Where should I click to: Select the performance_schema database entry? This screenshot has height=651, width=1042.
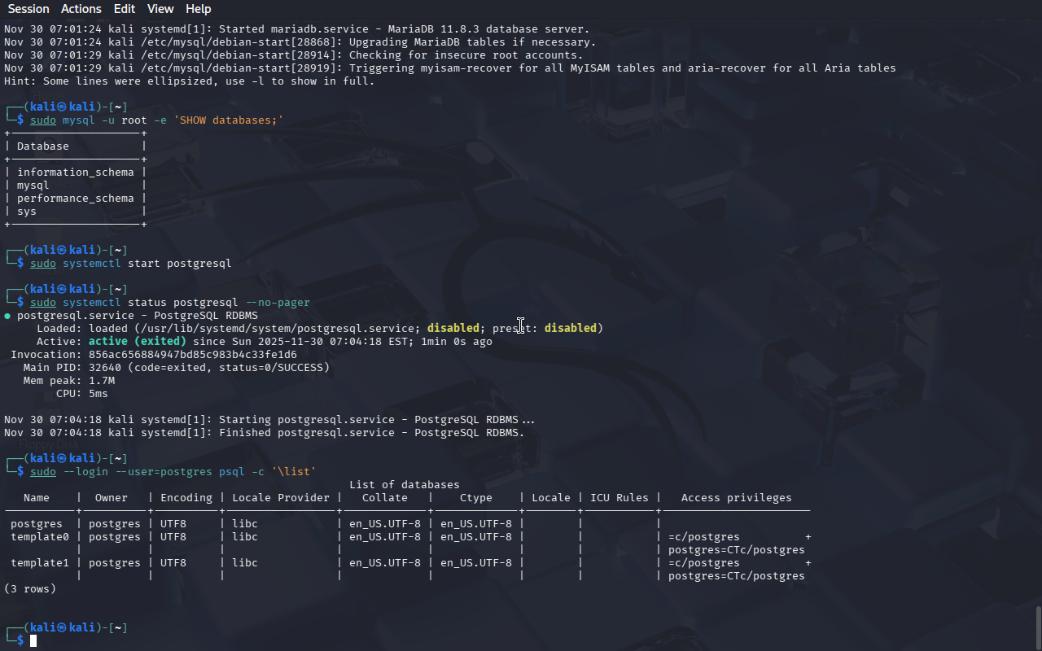pyautogui.click(x=75, y=199)
